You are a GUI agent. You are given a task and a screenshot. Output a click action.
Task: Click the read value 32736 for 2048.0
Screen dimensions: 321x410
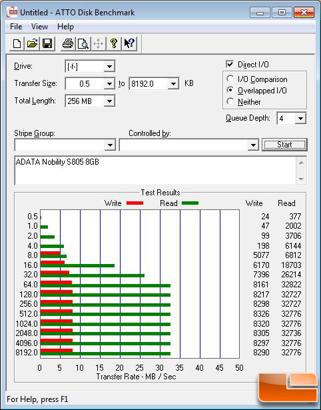tap(291, 333)
